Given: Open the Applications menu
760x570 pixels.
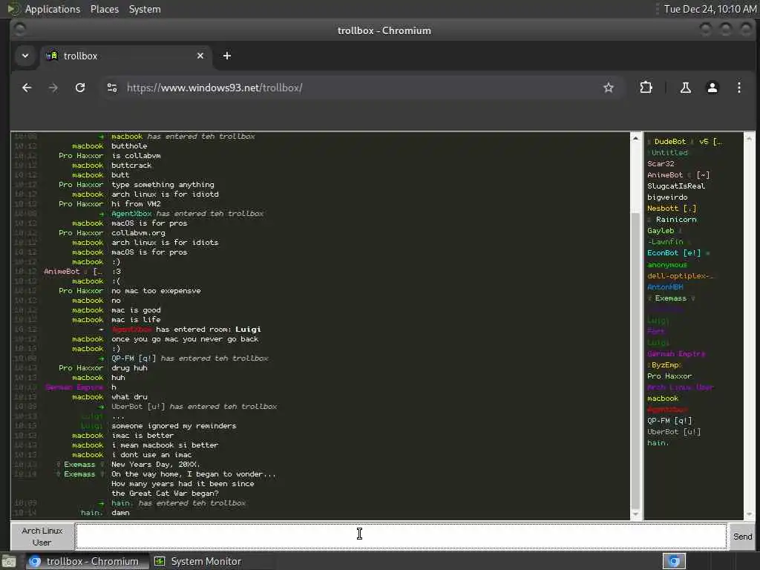Looking at the screenshot, I should pyautogui.click(x=53, y=9).
